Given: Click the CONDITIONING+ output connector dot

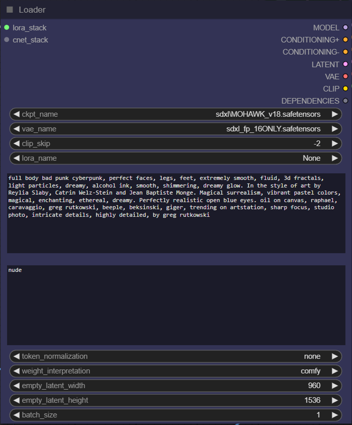Looking at the screenshot, I should [345, 40].
